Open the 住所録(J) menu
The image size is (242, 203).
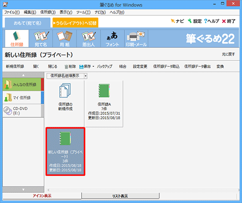point(48,12)
